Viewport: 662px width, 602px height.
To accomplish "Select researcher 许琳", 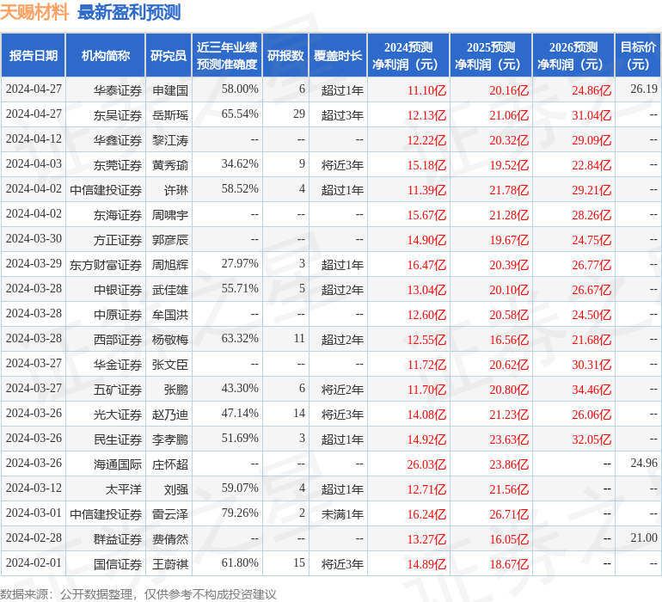I will 176,190.
